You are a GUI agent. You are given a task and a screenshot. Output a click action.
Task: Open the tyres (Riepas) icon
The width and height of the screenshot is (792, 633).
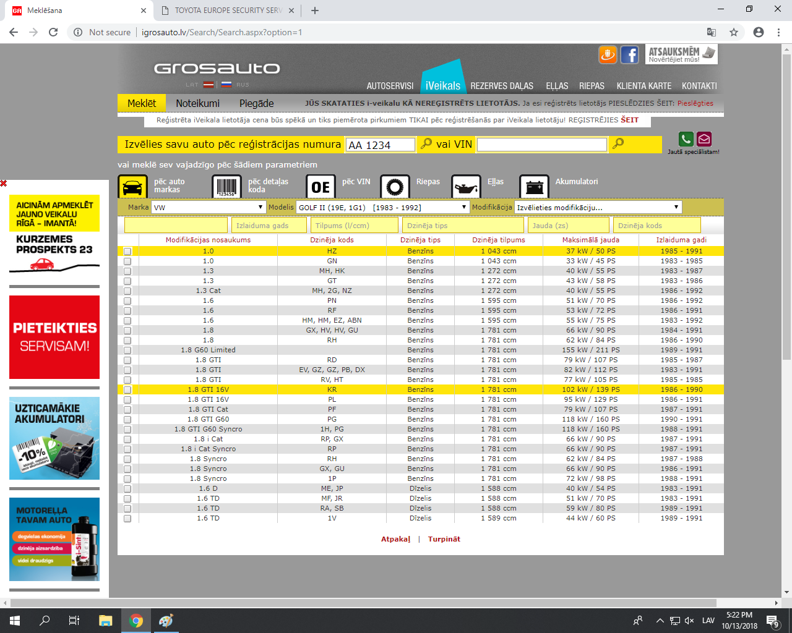pyautogui.click(x=395, y=186)
